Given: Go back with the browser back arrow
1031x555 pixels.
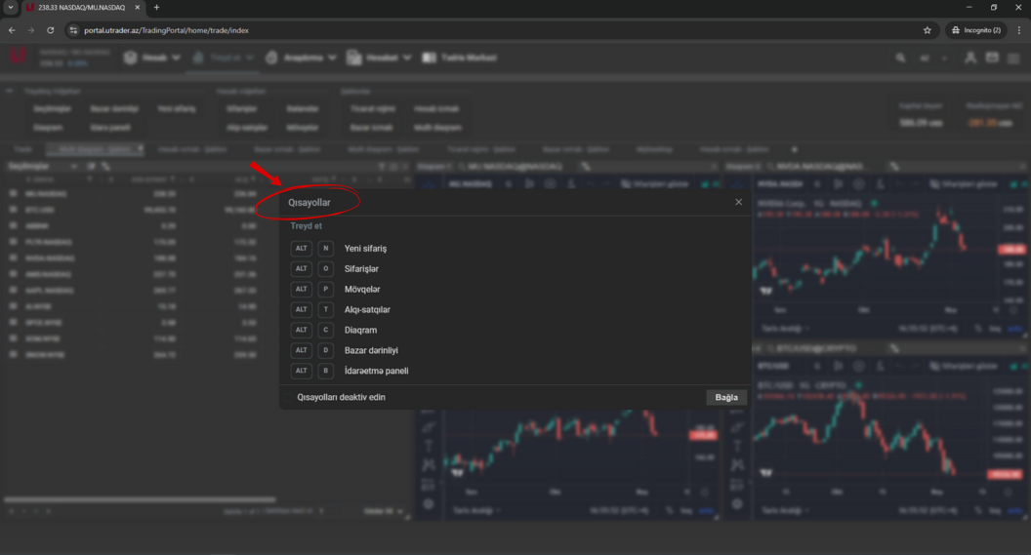Looking at the screenshot, I should click(x=12, y=30).
